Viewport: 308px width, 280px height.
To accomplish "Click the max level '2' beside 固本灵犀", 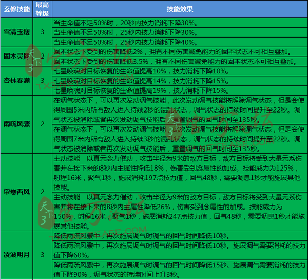I will tap(42, 57).
